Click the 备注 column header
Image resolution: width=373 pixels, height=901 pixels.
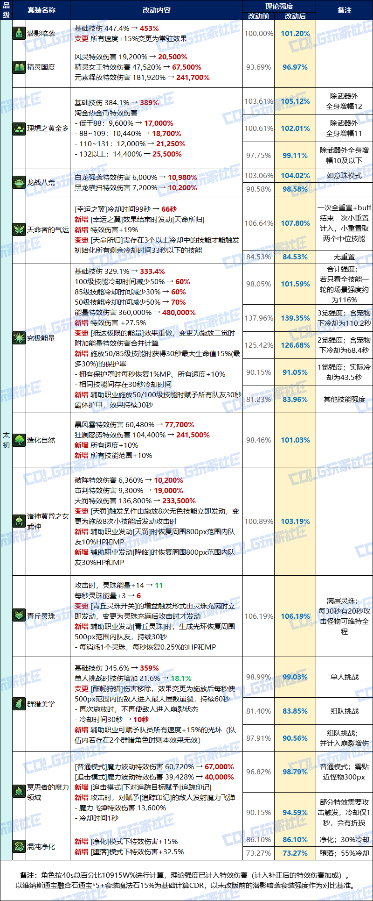[x=344, y=10]
